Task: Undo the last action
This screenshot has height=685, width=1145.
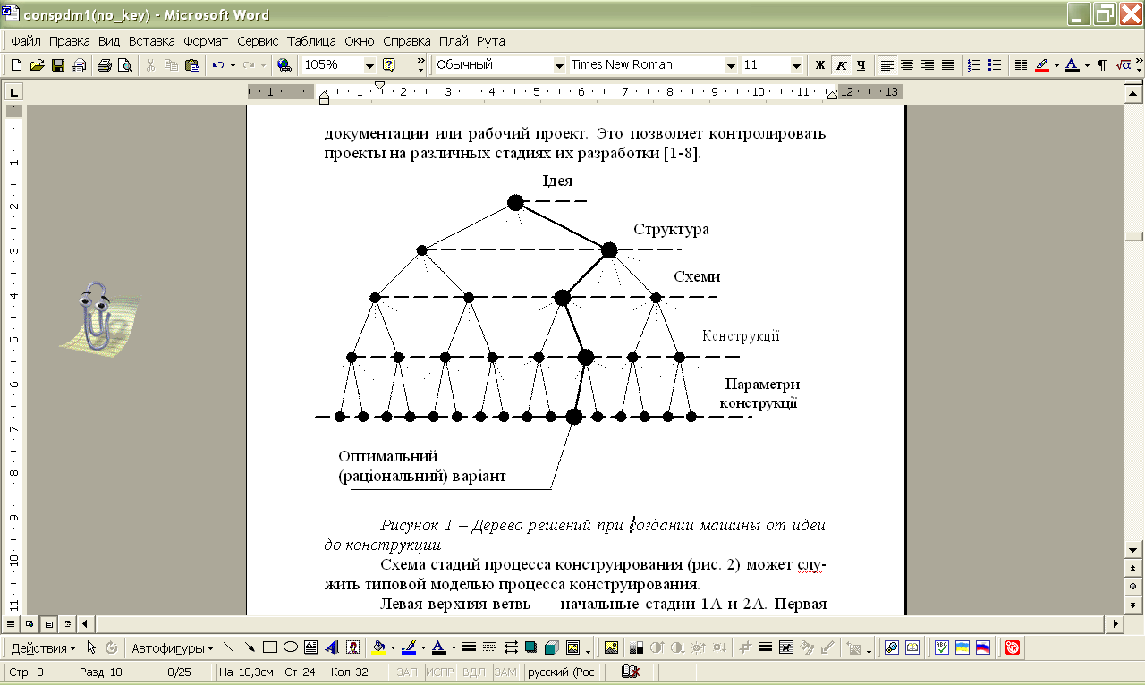Action: click(x=217, y=65)
